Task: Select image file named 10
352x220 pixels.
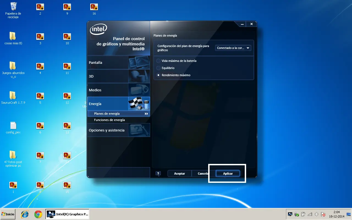Action: coord(67,38)
